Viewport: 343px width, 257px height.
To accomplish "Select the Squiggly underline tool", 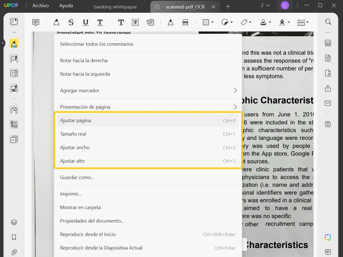I will pyautogui.click(x=100, y=22).
